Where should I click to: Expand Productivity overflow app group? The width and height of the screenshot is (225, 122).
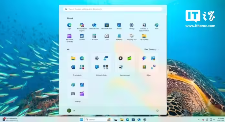pyautogui.click(x=82, y=67)
